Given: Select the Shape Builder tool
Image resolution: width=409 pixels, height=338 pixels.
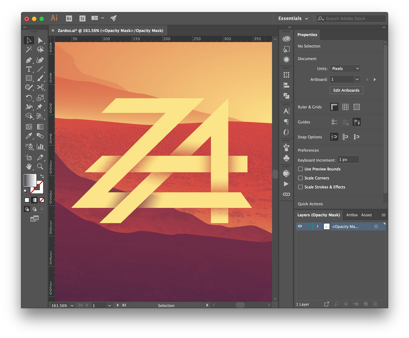Looking at the screenshot, I should point(29,116).
